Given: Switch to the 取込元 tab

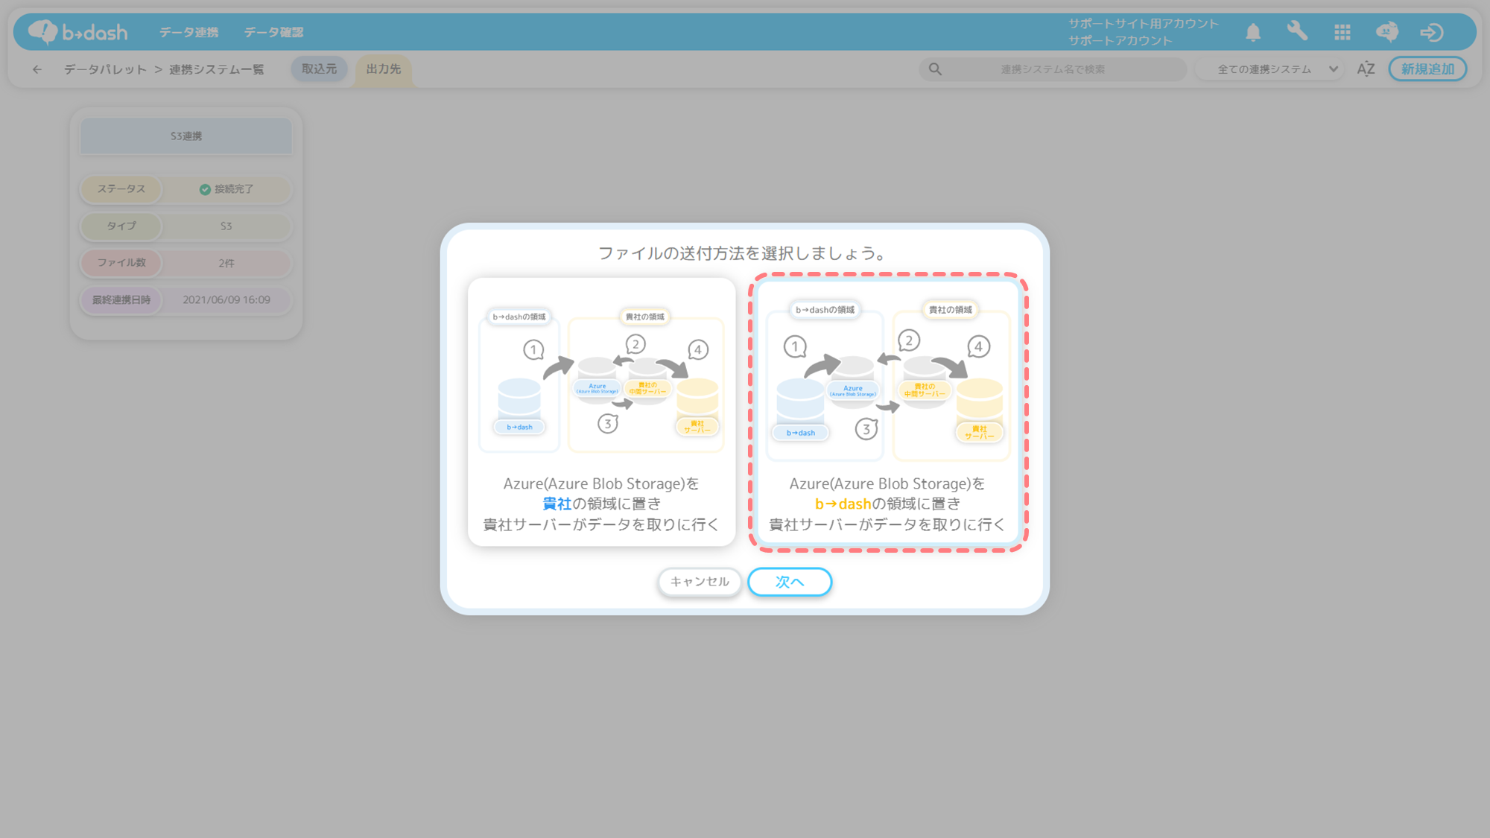Looking at the screenshot, I should point(319,69).
